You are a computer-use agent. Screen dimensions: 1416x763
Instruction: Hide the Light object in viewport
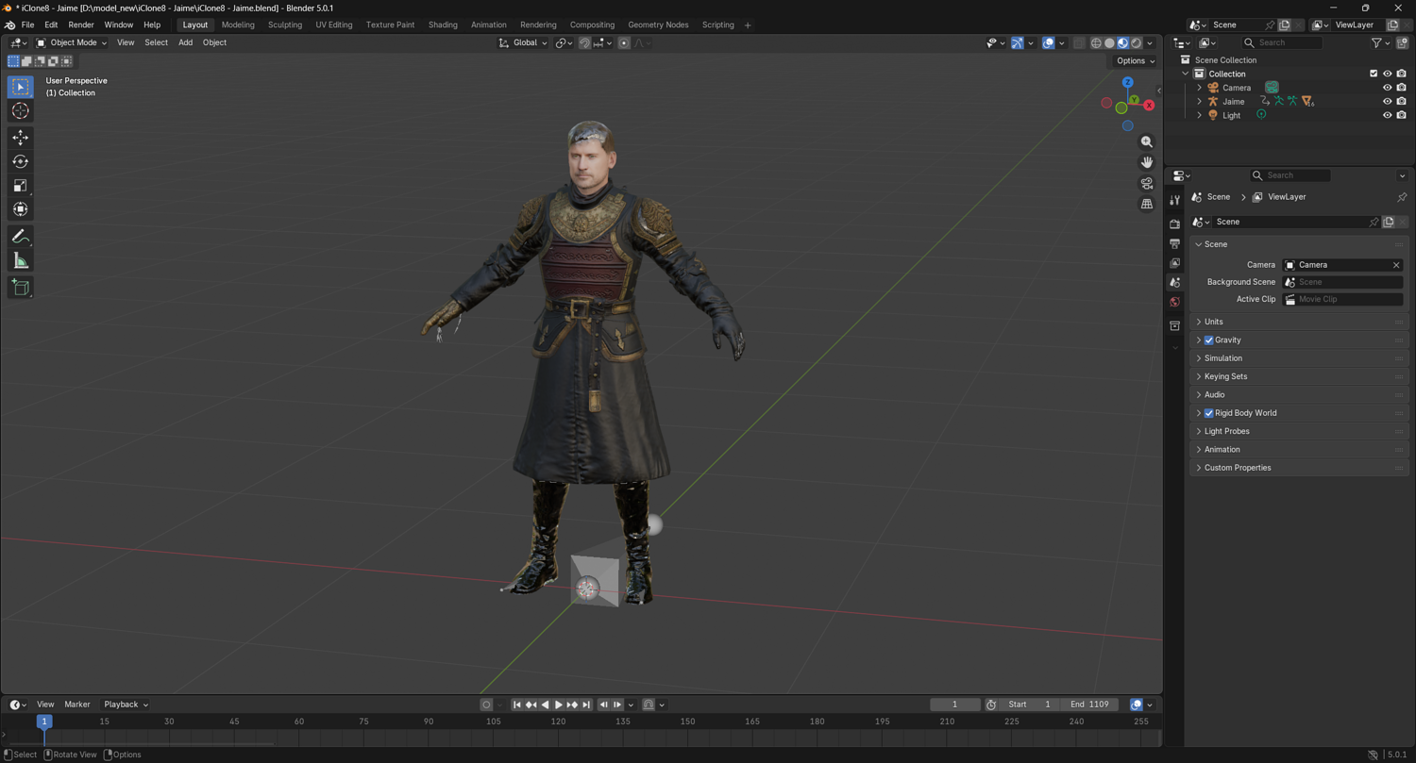coord(1388,115)
